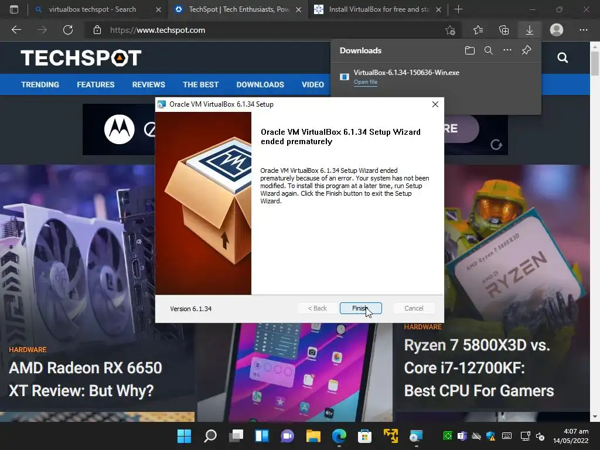Open Edge Favorites icon
Viewport: 600px width, 450px height.
(x=478, y=30)
